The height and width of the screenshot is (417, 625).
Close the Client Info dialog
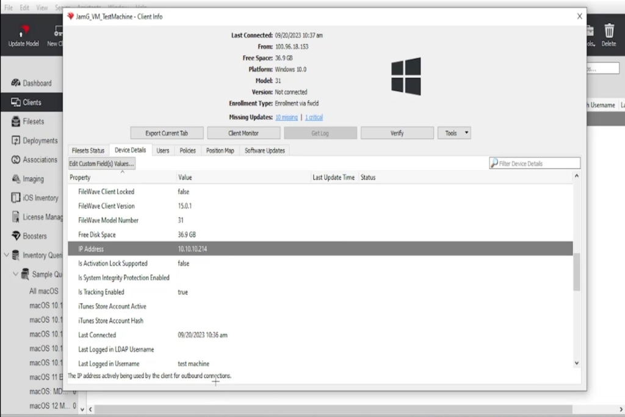click(579, 16)
